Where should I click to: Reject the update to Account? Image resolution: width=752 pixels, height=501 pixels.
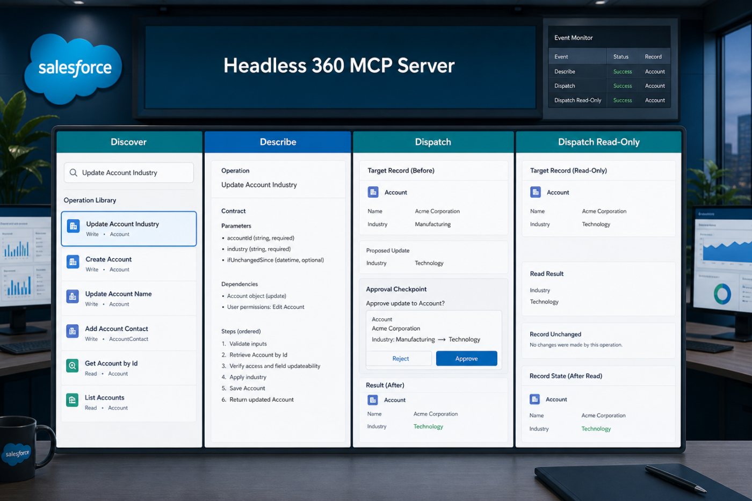[401, 358]
